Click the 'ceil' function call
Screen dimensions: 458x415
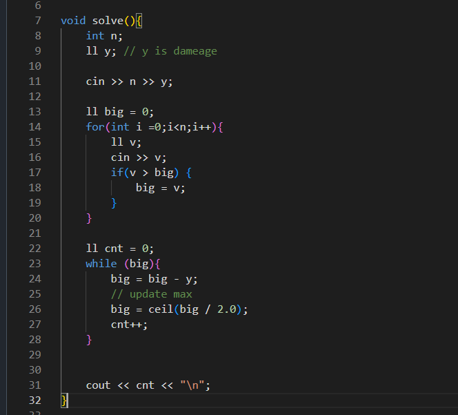click(x=161, y=309)
